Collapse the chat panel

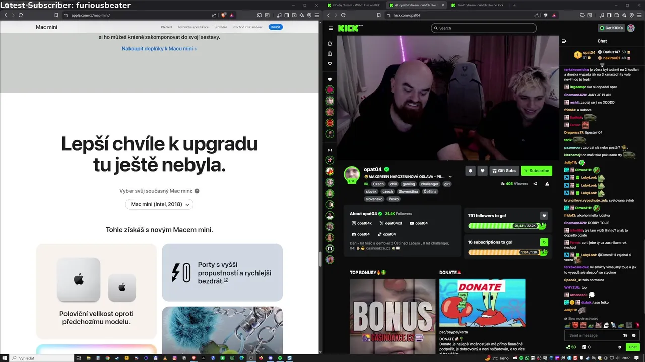pyautogui.click(x=564, y=41)
